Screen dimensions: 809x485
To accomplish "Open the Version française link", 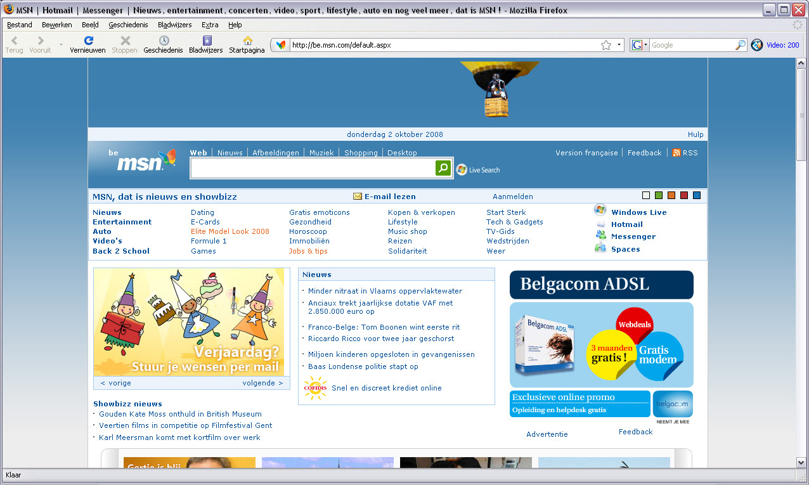I will coord(586,153).
